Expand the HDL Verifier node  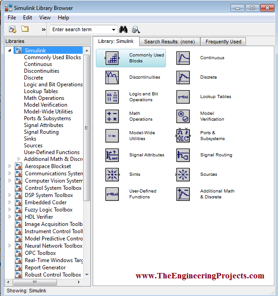tap(9, 217)
